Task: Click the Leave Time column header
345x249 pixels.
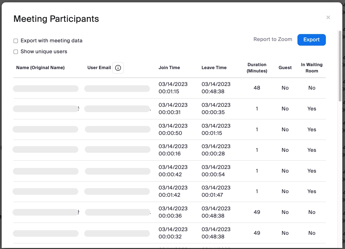Action: pyautogui.click(x=214, y=68)
